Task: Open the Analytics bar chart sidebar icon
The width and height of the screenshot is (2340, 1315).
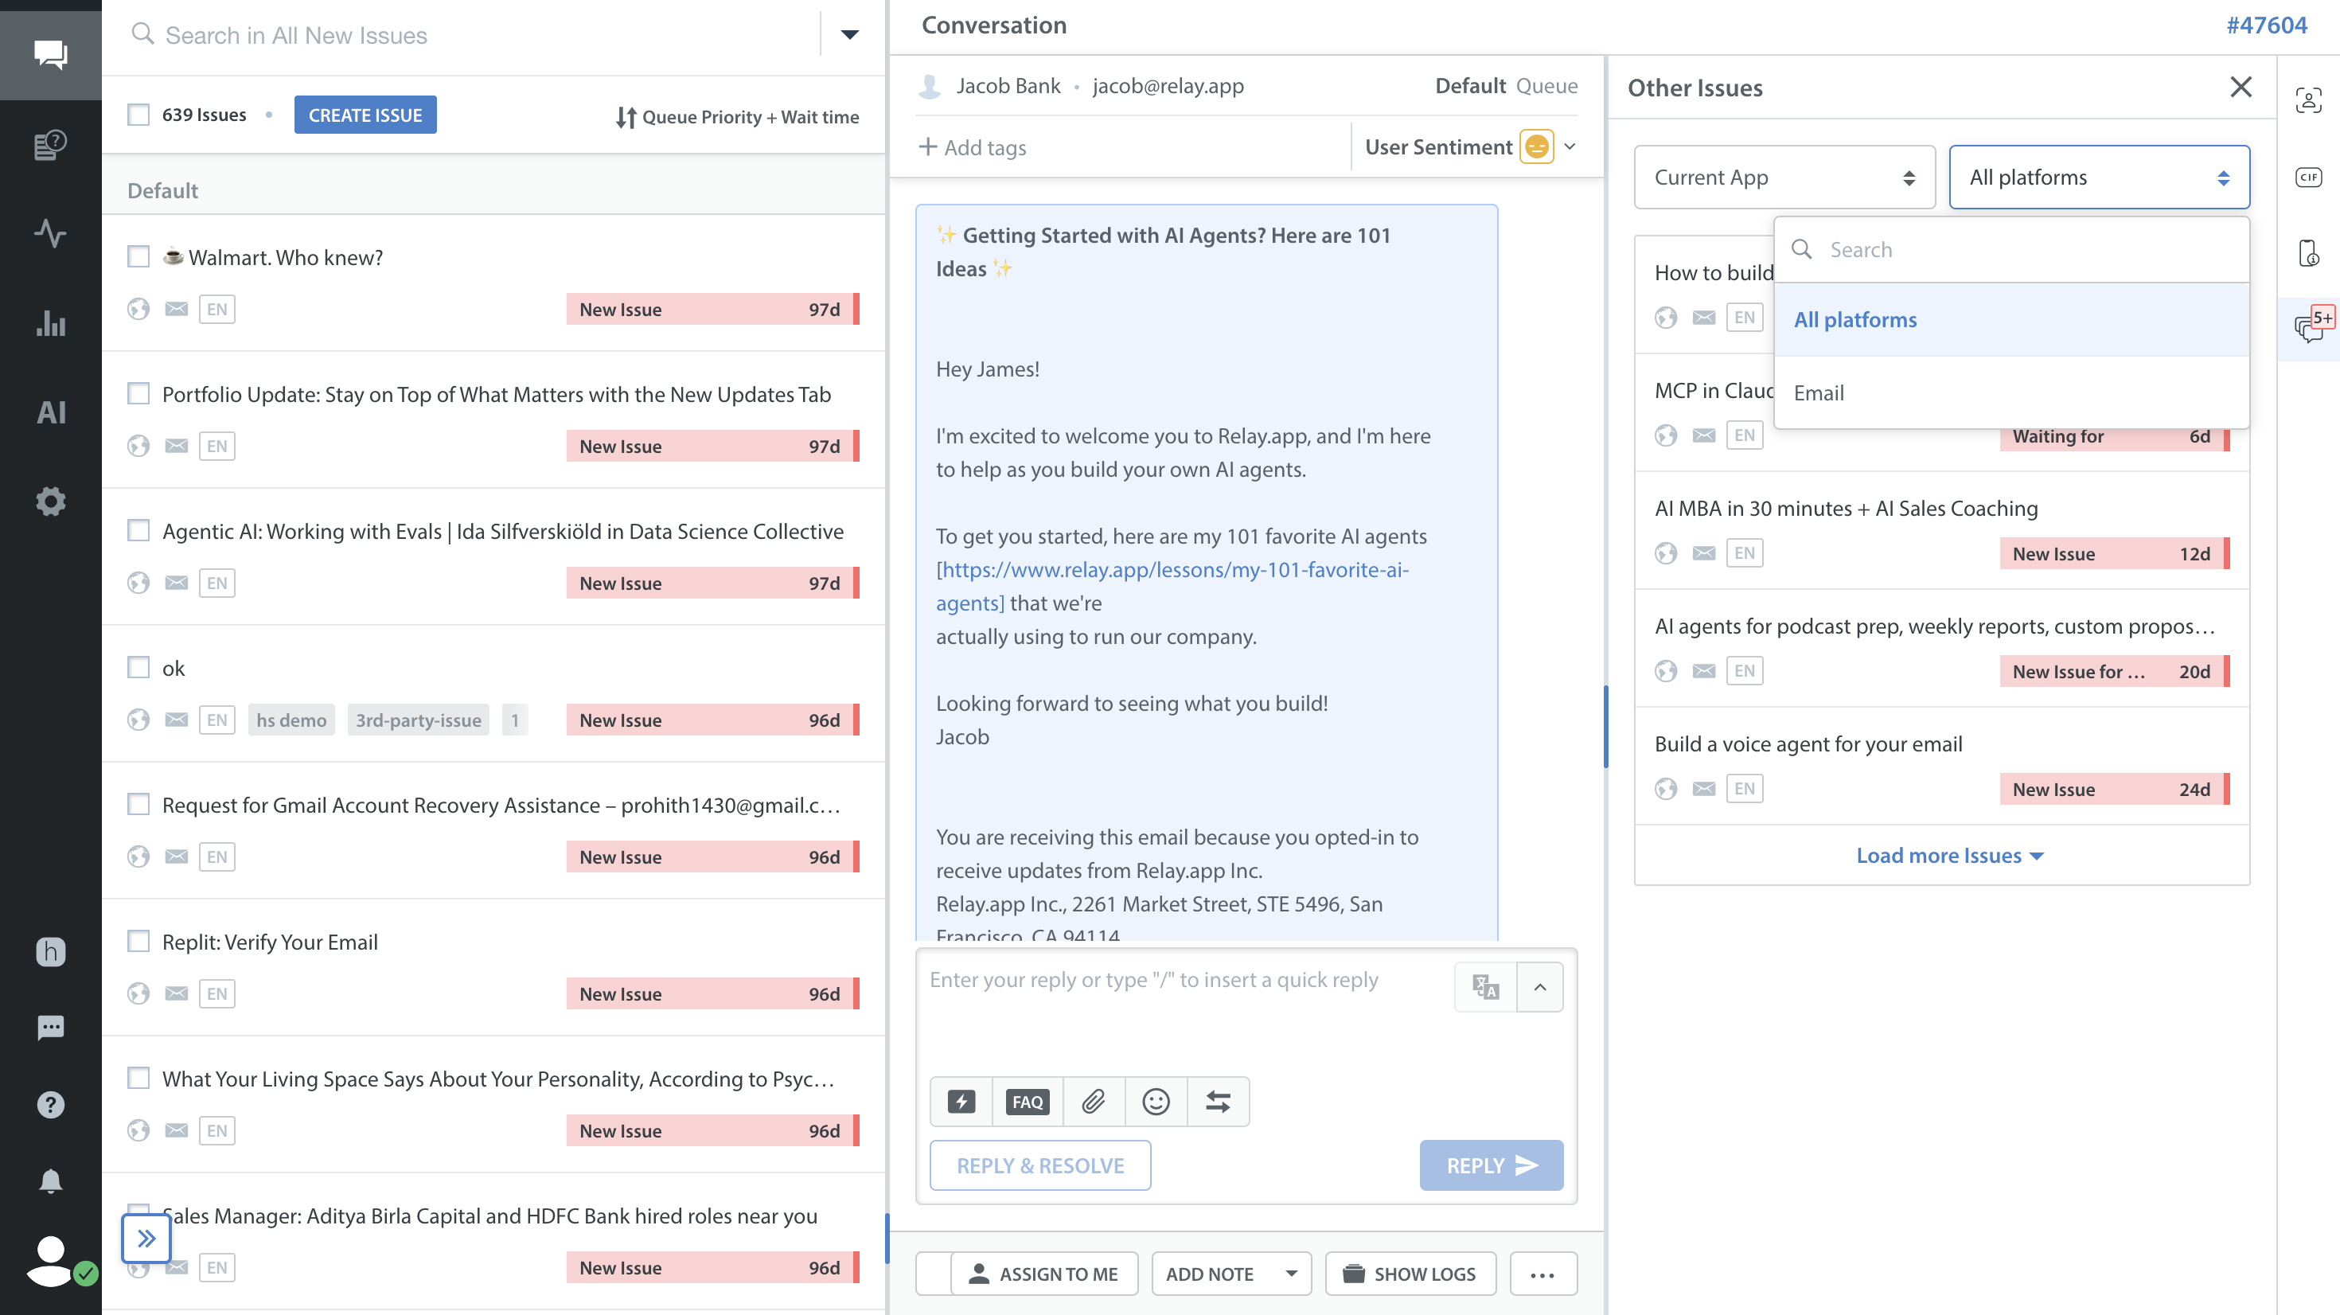Action: coord(51,322)
